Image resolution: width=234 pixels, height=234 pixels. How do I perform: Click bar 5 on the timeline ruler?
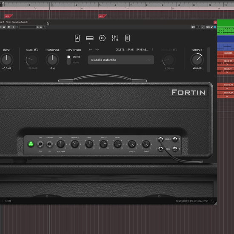click(x=100, y=5)
